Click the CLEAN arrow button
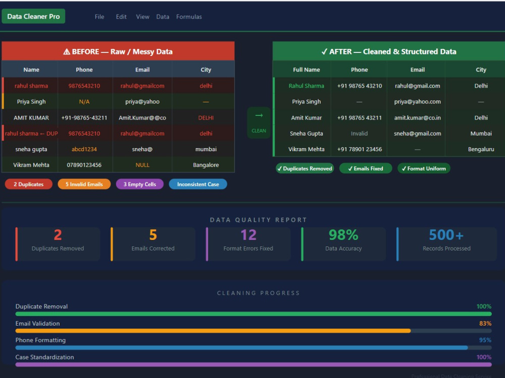 point(259,123)
